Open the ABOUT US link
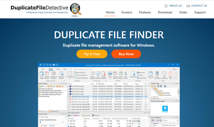 click(173, 6)
